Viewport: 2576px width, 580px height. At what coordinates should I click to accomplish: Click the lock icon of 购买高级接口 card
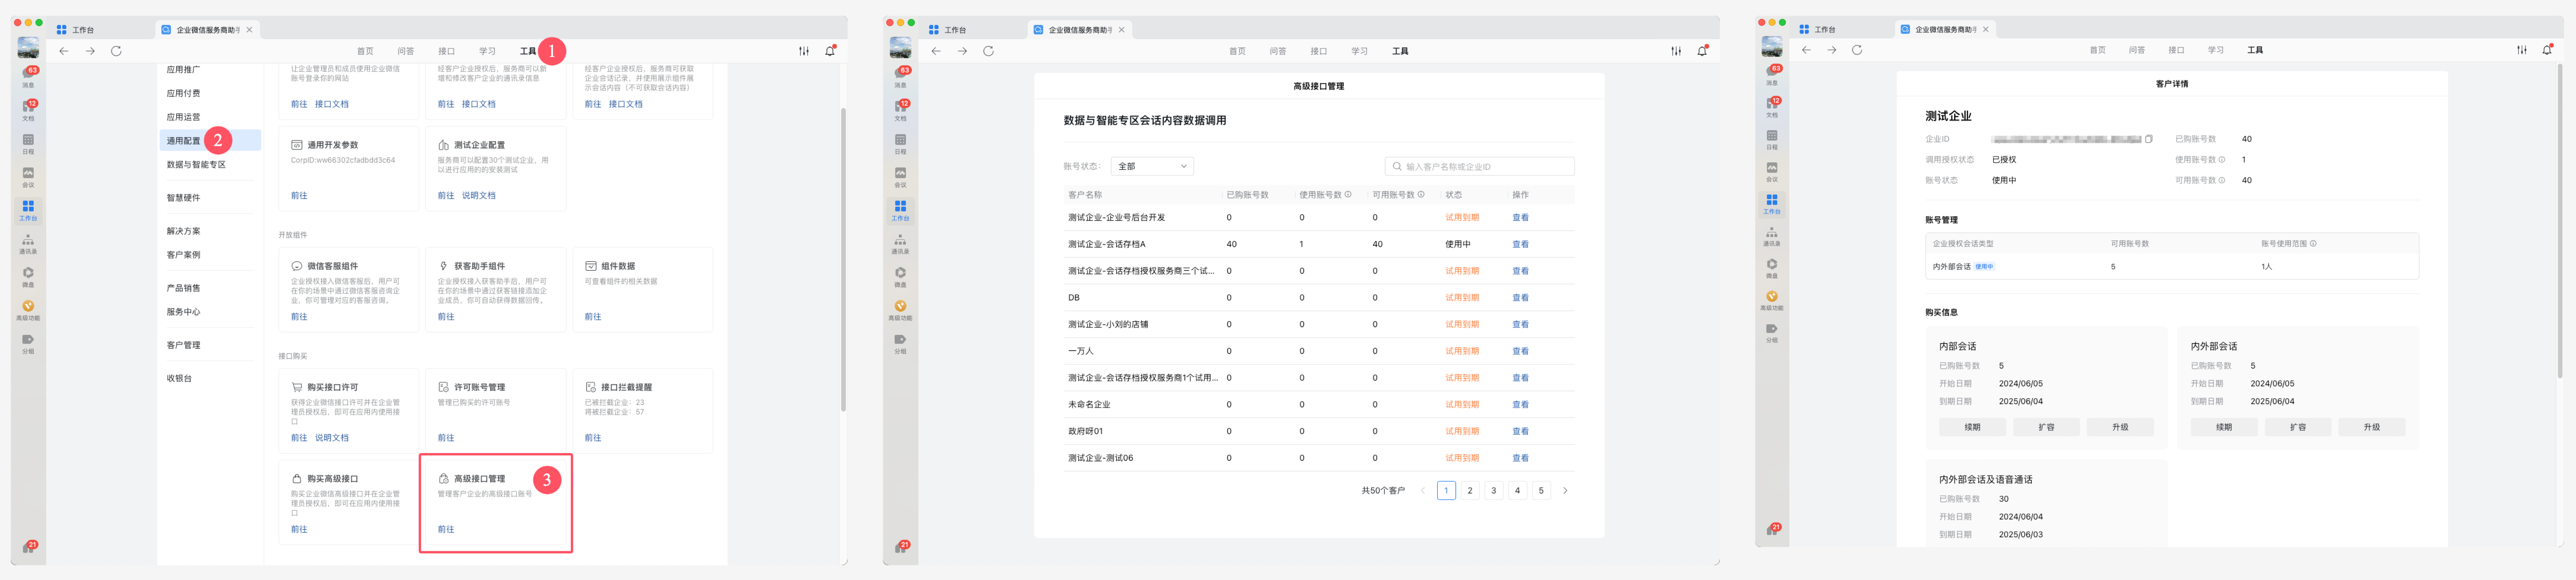pos(296,479)
